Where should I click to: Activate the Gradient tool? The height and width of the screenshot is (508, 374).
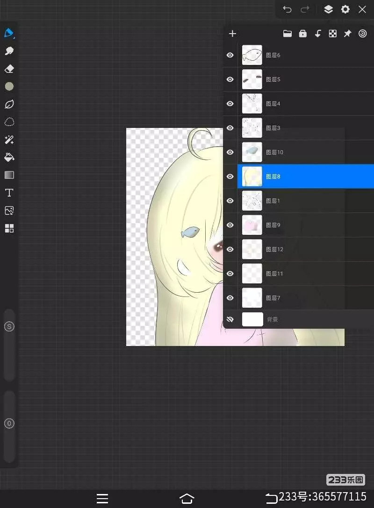(x=9, y=175)
